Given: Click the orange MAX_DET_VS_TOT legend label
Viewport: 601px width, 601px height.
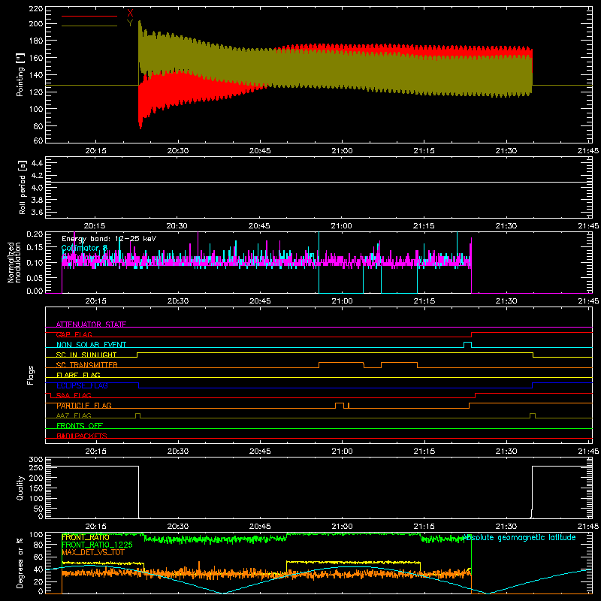Looking at the screenshot, I should pyautogui.click(x=92, y=552).
